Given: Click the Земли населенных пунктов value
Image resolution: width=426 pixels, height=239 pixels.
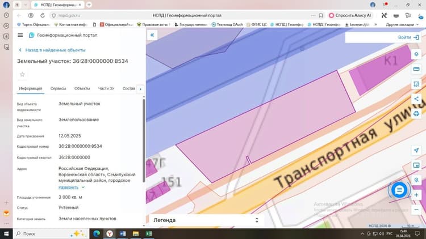Looking at the screenshot, I should (x=87, y=219).
